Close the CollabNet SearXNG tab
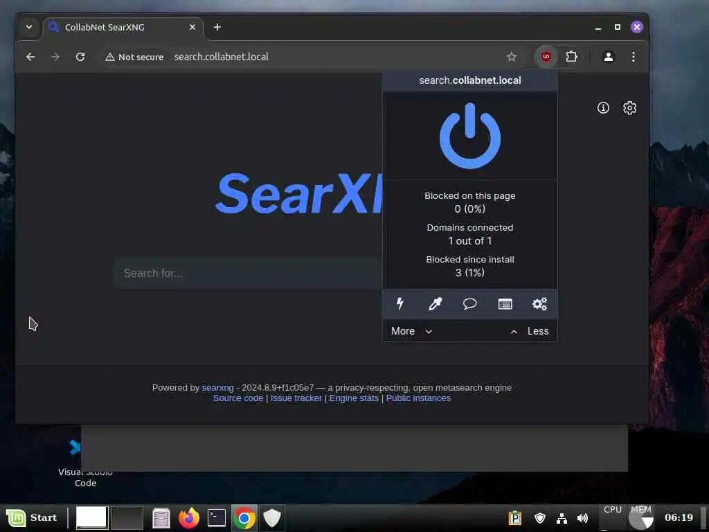 click(x=192, y=27)
